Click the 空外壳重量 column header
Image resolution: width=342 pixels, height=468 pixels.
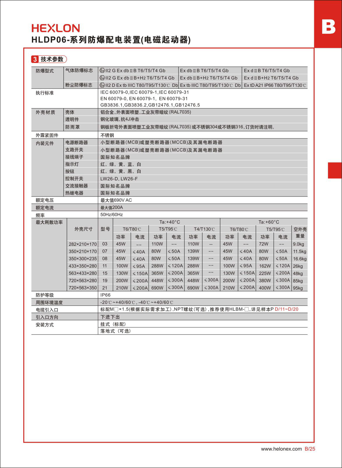pos(300,233)
